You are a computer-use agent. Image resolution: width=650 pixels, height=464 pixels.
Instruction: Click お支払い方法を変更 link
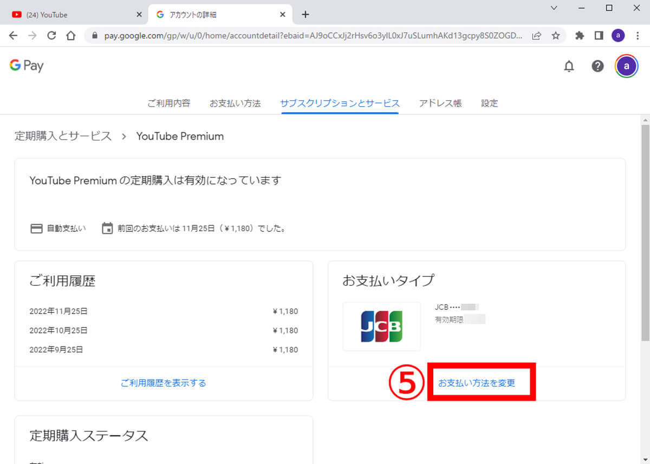[477, 383]
